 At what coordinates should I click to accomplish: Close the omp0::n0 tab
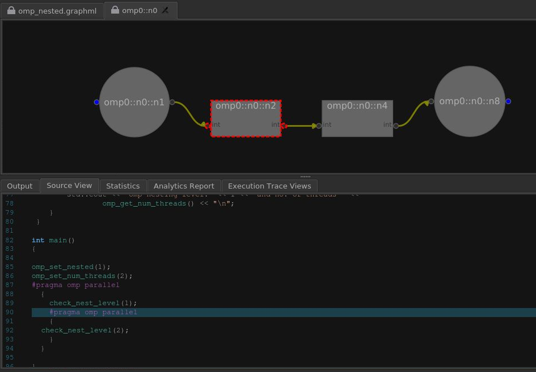pos(166,10)
